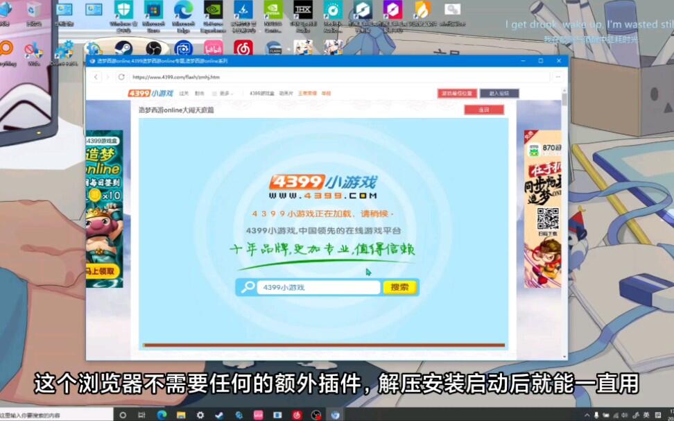
Task: Open NetEase Cloud Music on the taskbar
Action: tap(297, 415)
